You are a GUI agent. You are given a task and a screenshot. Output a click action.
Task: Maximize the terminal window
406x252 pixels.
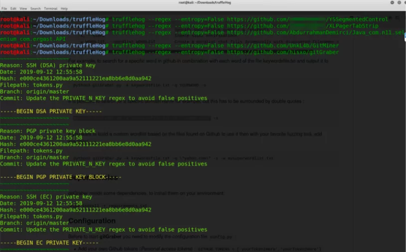pos(399,2)
